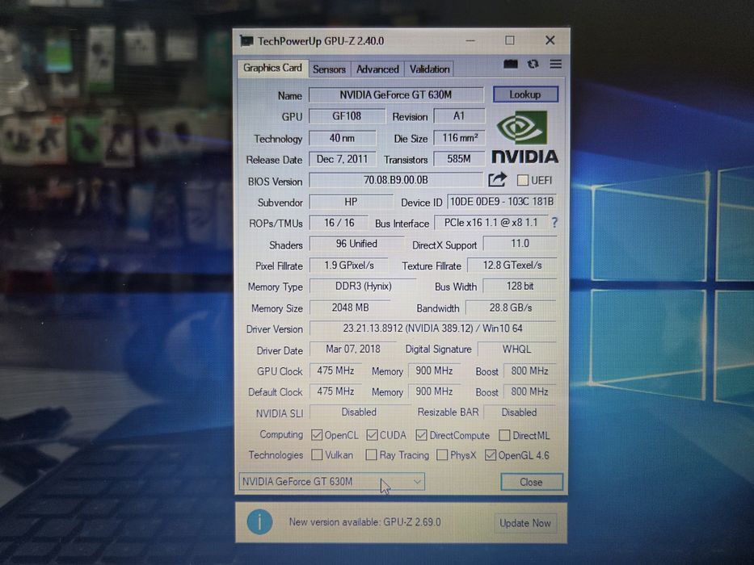Viewport: 754px width, 565px height.
Task: Click the Default Clock value 475 MHz
Action: coord(335,391)
